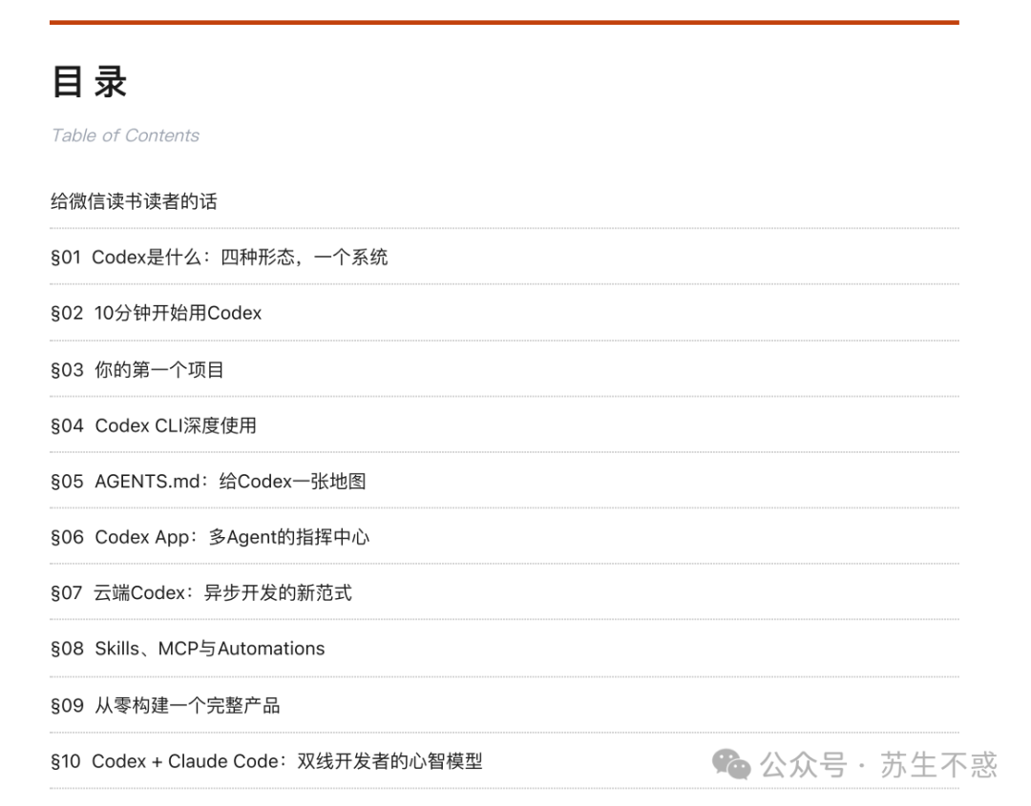Click the 目录 heading
1031x806 pixels.
(90, 82)
